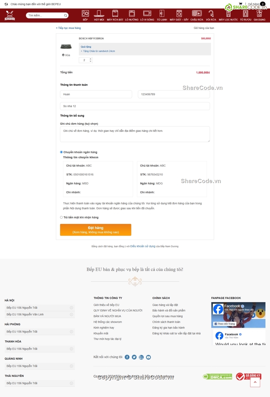This screenshot has height=397, width=270.
Task: Click the name field containing Huan
Action: (x=96, y=94)
